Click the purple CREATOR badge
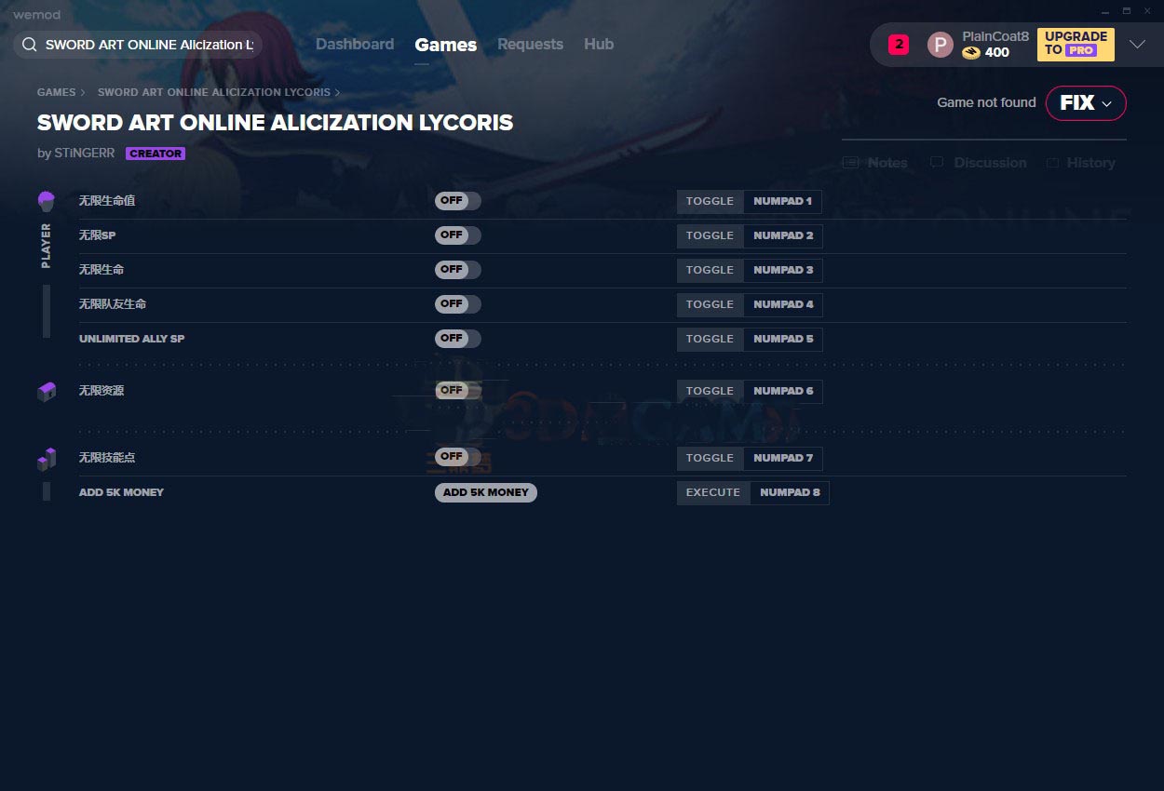The image size is (1164, 791). (156, 154)
